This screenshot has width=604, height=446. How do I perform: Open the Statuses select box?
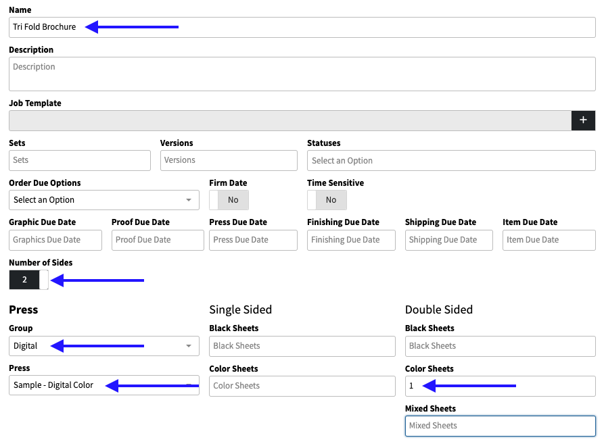[x=451, y=160]
